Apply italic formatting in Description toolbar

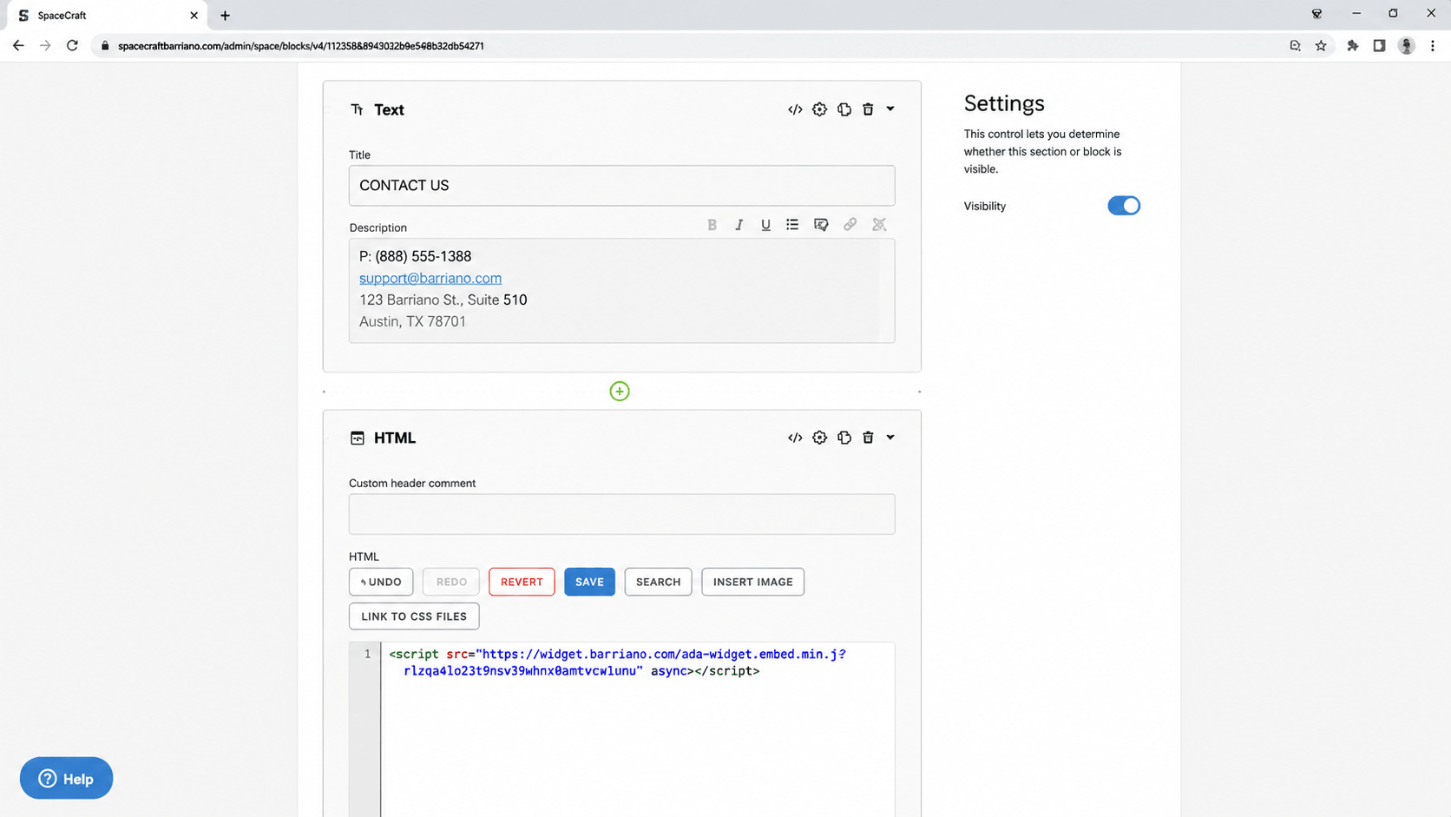coord(739,225)
